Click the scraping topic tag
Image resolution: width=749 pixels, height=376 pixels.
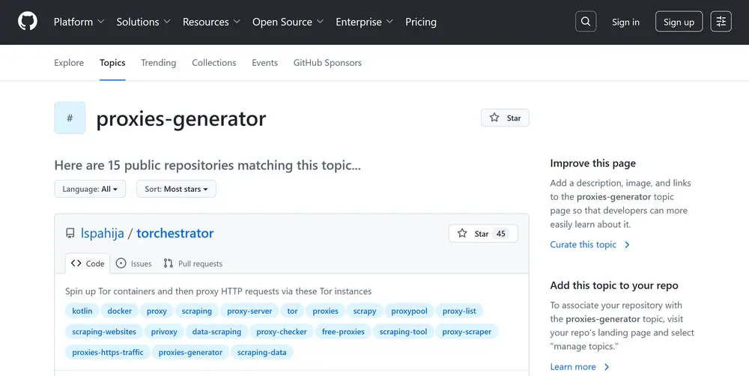click(x=197, y=311)
